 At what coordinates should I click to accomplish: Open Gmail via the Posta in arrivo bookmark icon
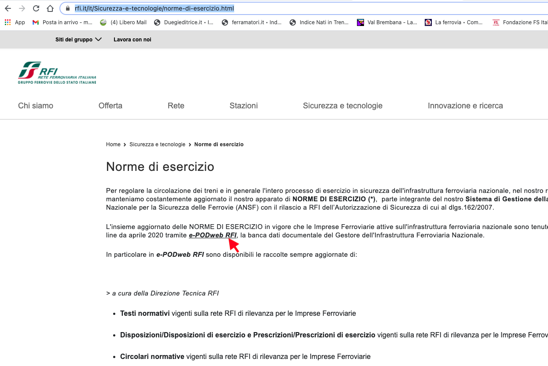pyautogui.click(x=35, y=22)
